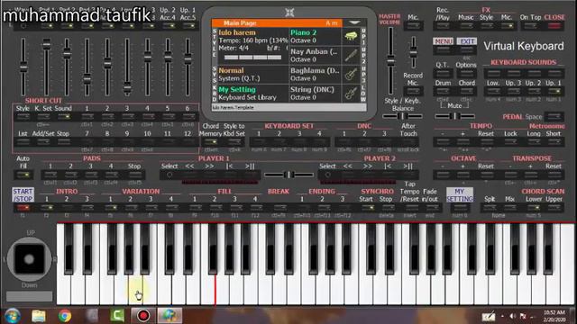Screen dimensions: 577x324
Task: Click the guitar icon for Baghlama sound
Action: tap(351, 75)
